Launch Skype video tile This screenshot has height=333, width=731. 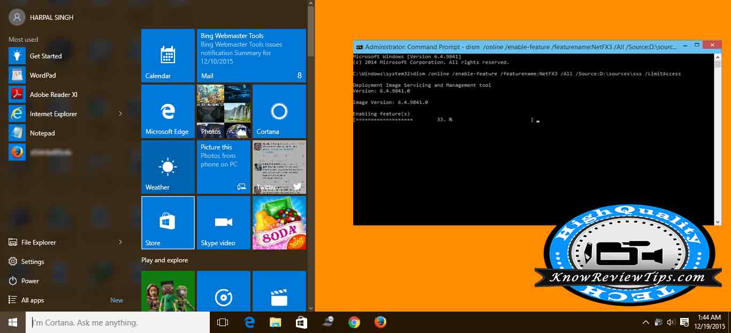pyautogui.click(x=223, y=222)
